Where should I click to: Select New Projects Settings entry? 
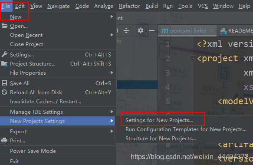pyautogui.click(x=57, y=121)
